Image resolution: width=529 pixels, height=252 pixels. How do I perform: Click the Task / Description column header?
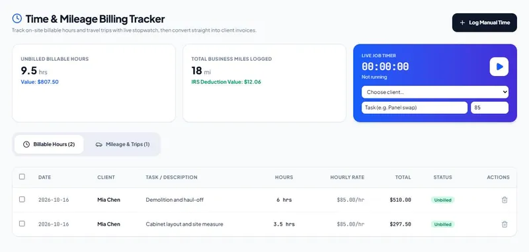click(171, 177)
